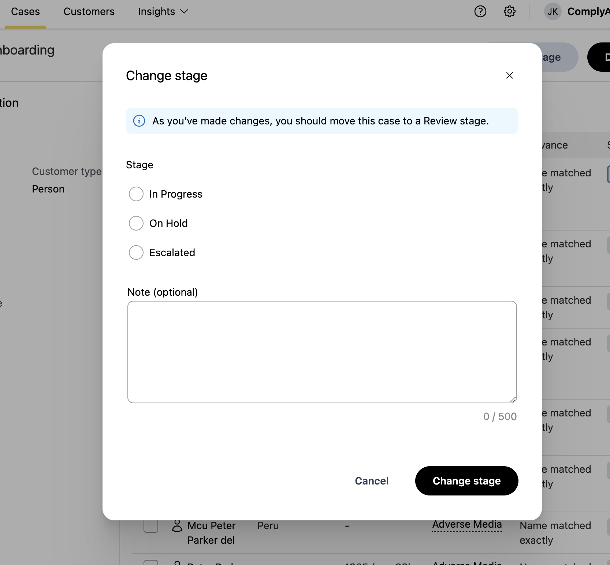Click the JK user avatar
The image size is (610, 565).
tap(553, 12)
